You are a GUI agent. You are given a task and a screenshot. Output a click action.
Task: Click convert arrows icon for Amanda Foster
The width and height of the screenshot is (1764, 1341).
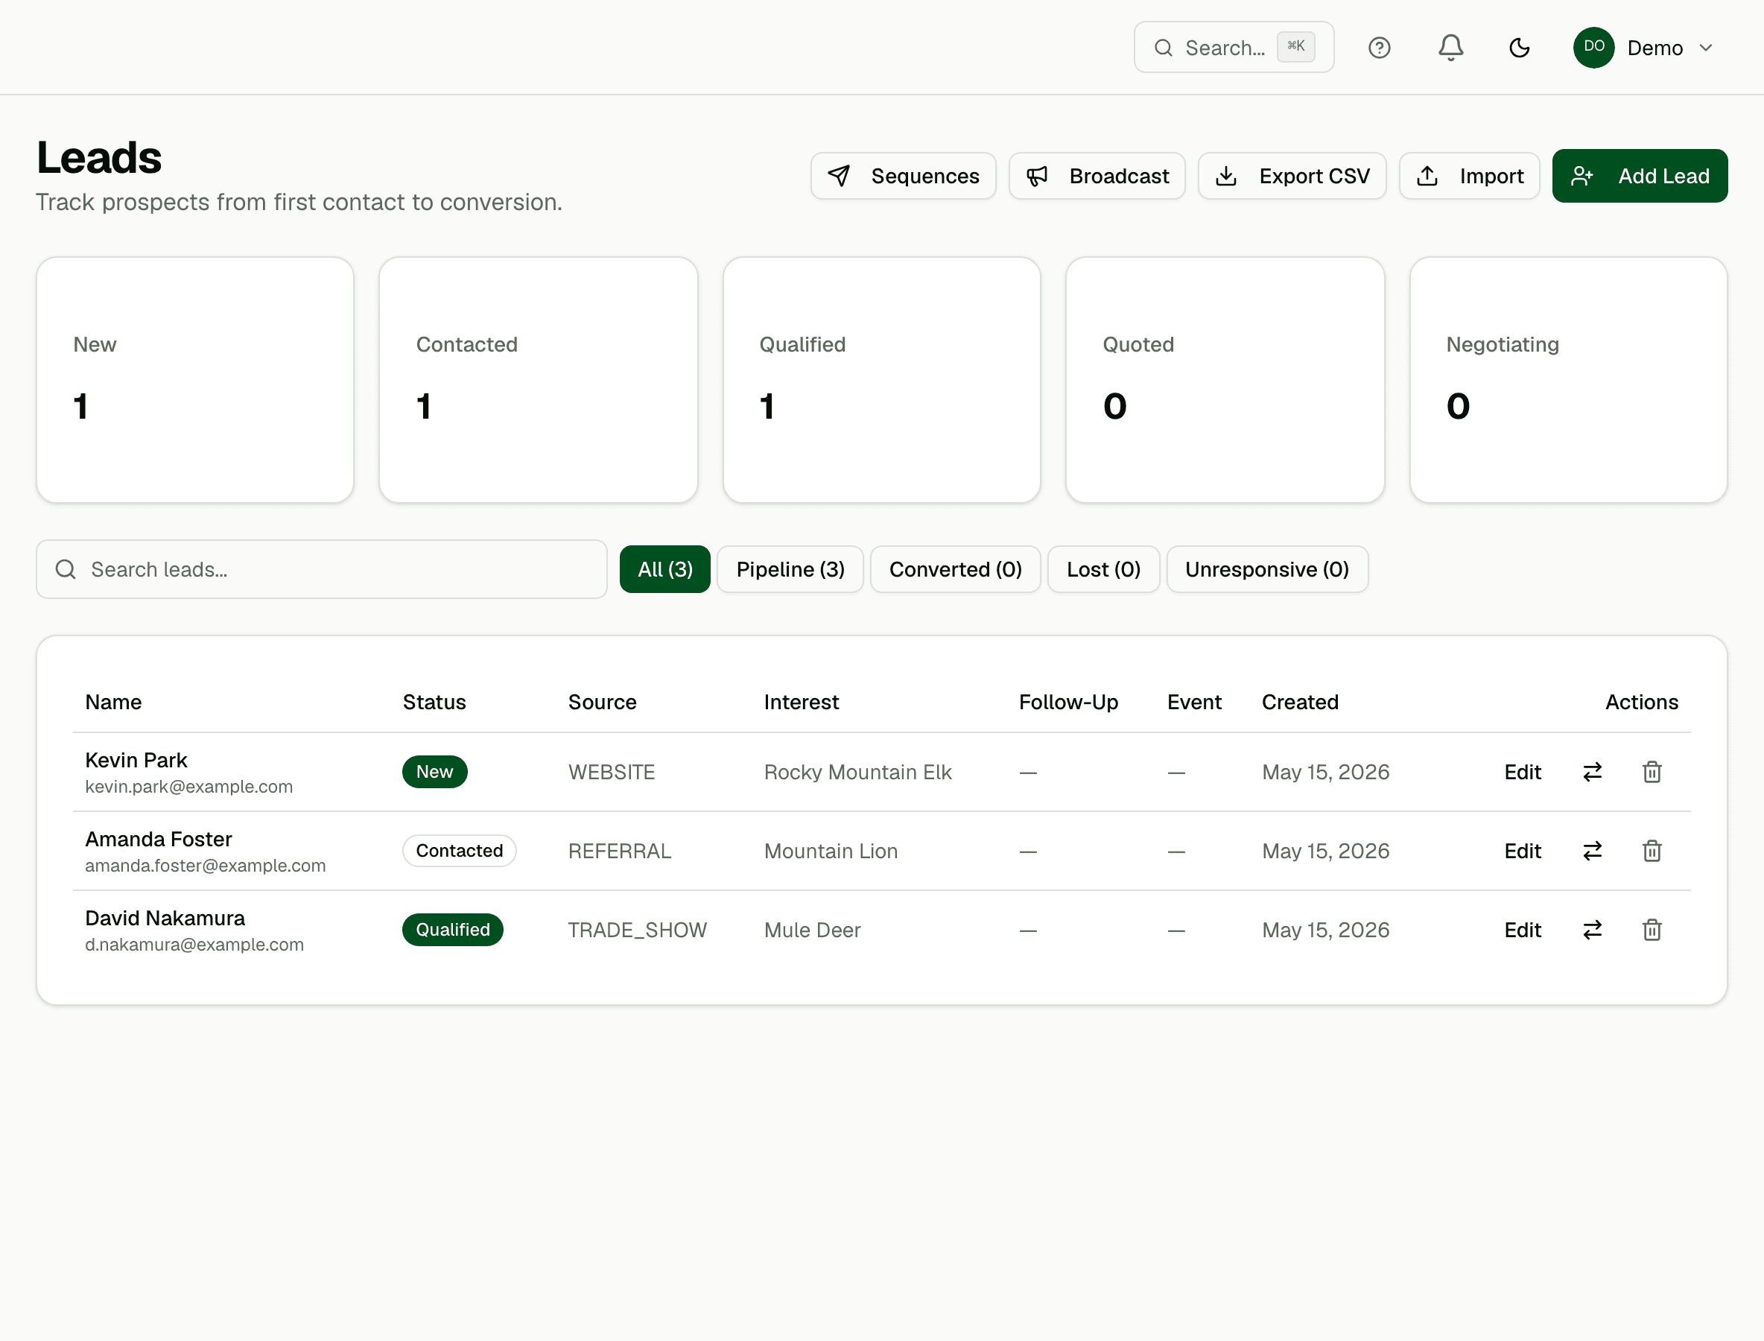(x=1592, y=851)
